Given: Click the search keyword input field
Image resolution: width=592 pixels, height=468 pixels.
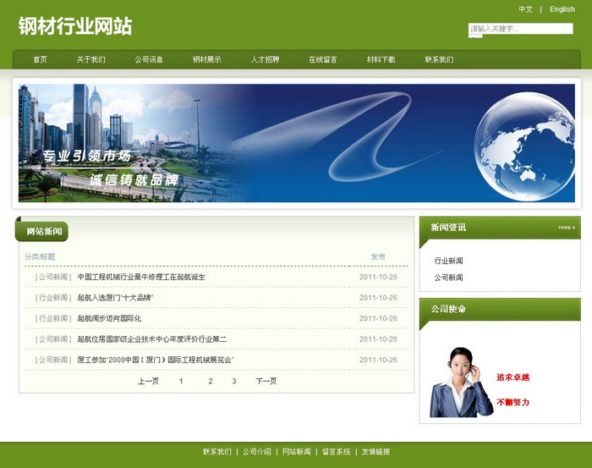Looking at the screenshot, I should tap(520, 29).
